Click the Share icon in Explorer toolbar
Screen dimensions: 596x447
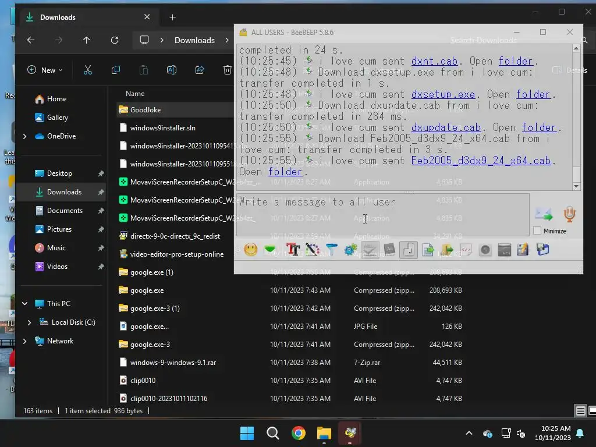(200, 70)
